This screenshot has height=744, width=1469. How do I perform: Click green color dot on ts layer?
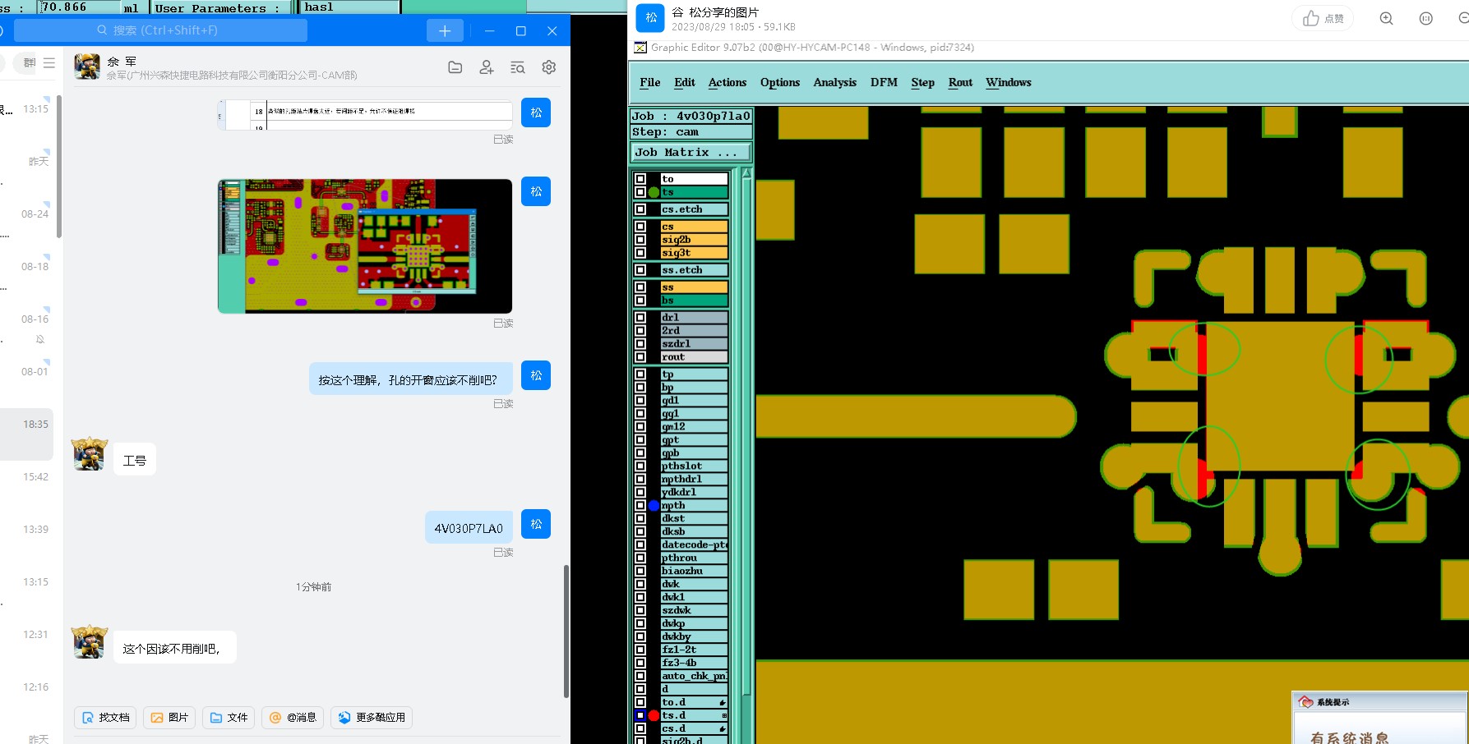pos(654,192)
